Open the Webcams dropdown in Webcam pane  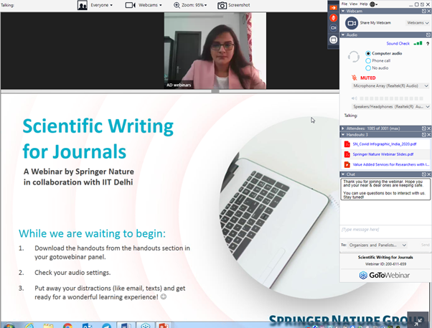pyautogui.click(x=418, y=23)
